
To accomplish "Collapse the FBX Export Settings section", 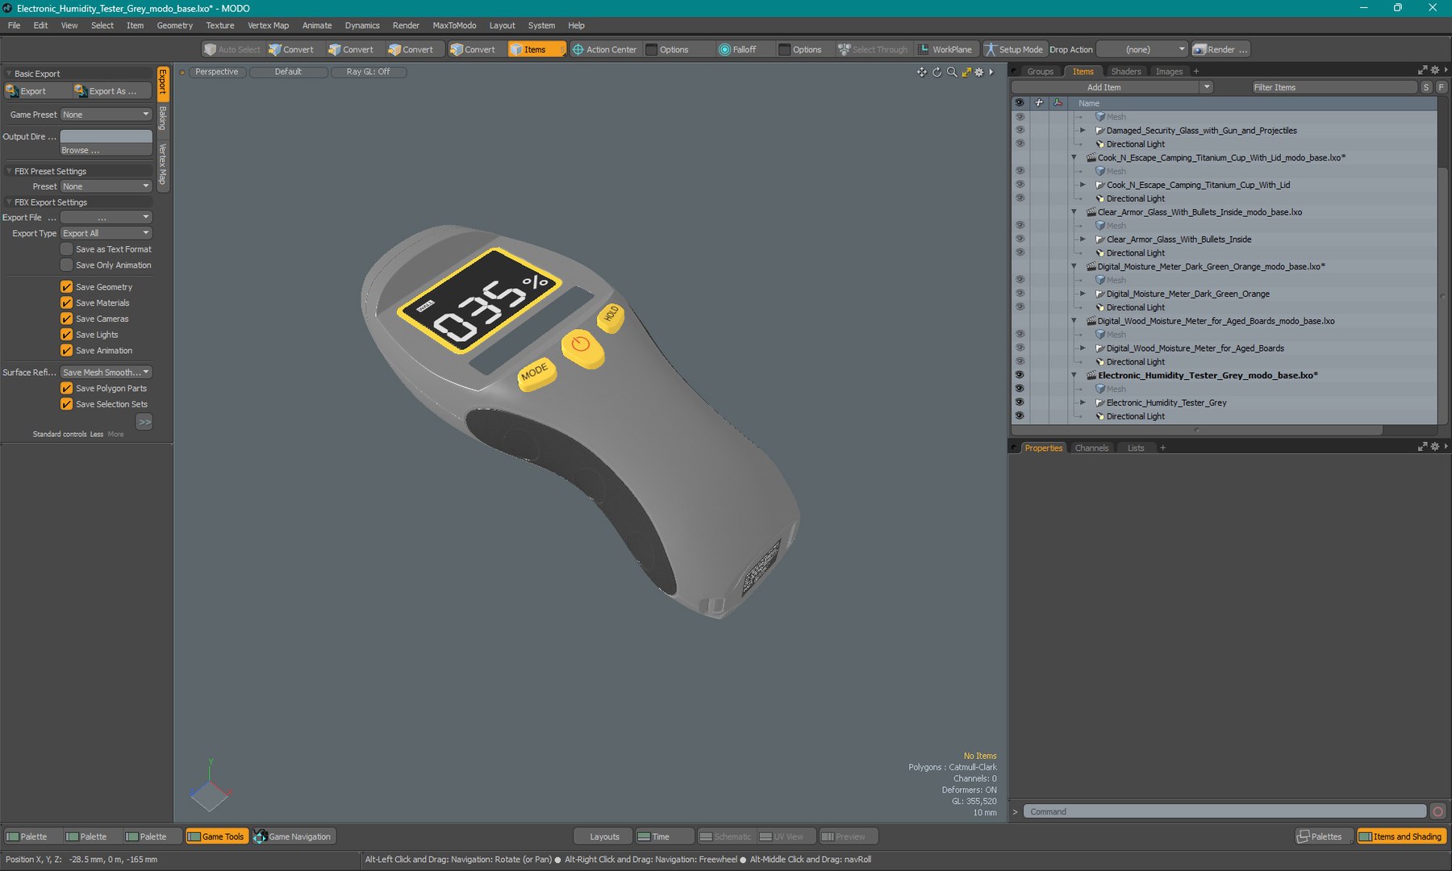I will [x=9, y=202].
